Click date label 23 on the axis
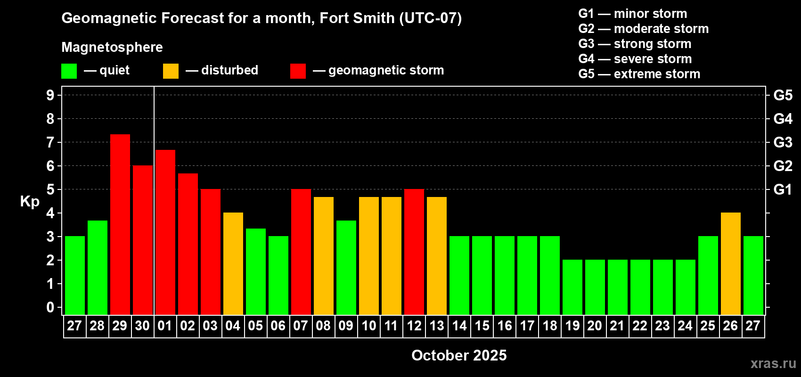This screenshot has height=377, width=801. 662,326
